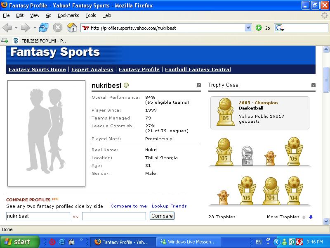This screenshot has height=248, width=330.
Task: Click the vertical scrollbar thumb
Action: (326, 79)
